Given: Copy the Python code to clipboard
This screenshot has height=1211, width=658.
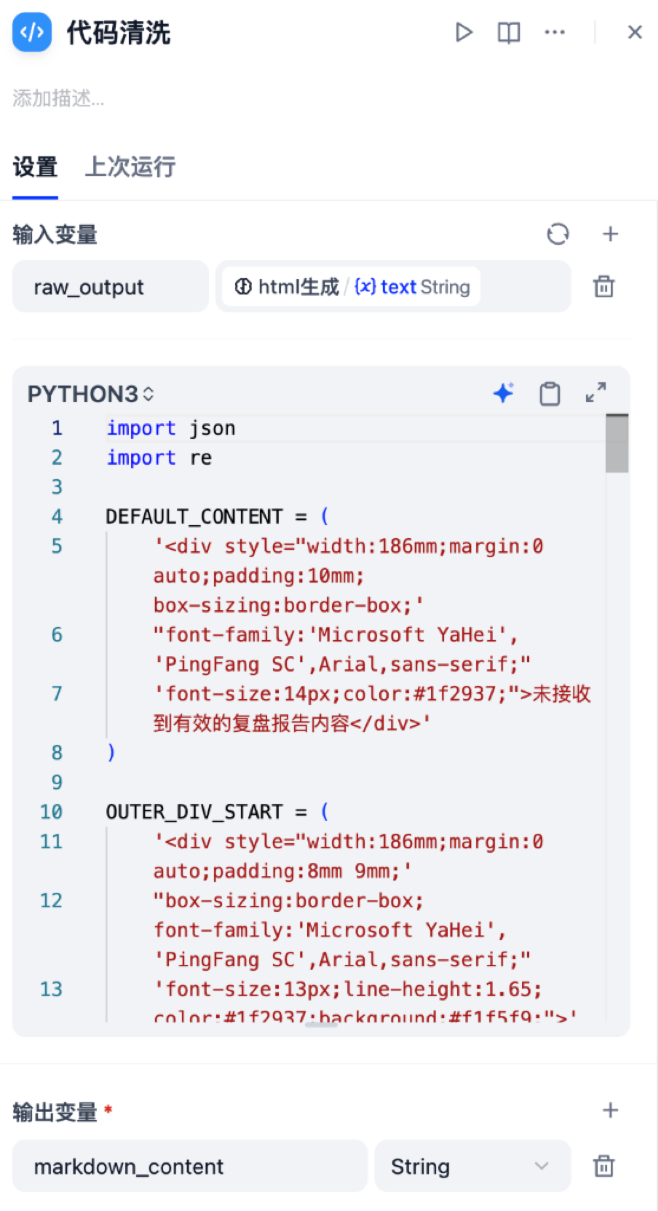Looking at the screenshot, I should [x=550, y=394].
